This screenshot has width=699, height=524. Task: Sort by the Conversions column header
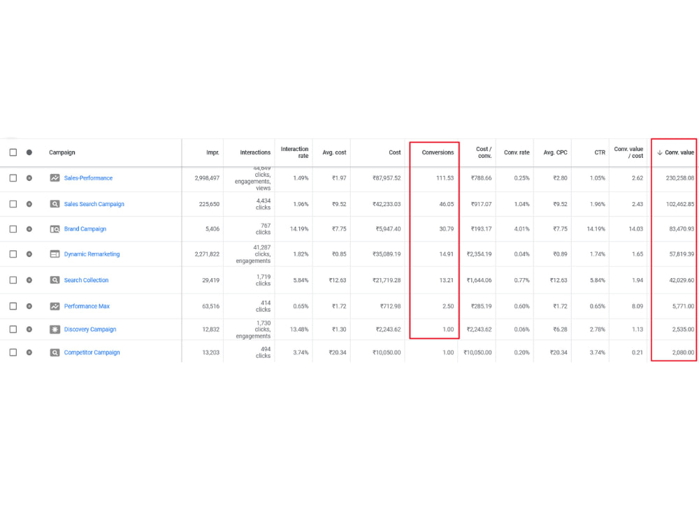pos(438,152)
